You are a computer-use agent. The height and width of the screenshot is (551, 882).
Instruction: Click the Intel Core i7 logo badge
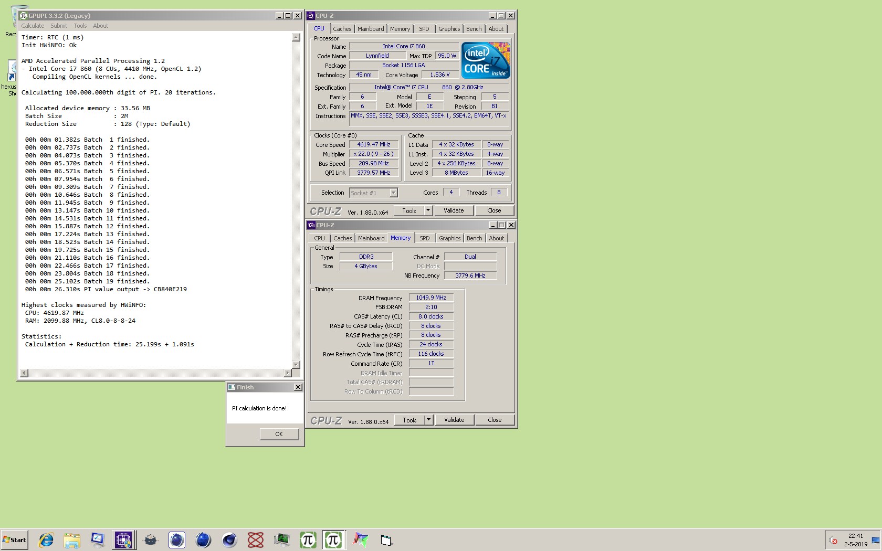pyautogui.click(x=486, y=60)
